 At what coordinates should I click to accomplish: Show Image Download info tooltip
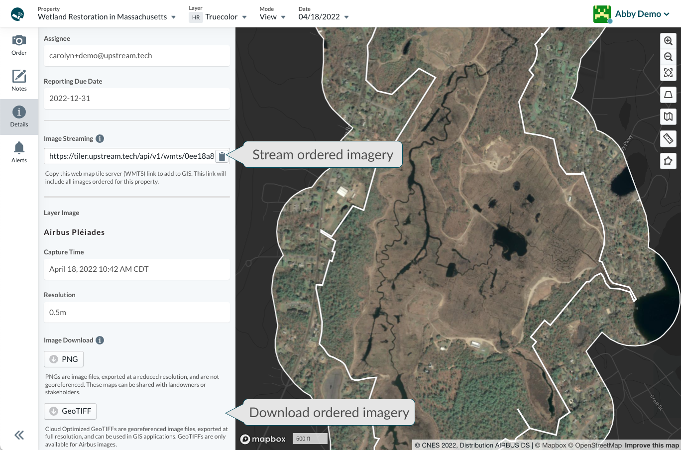click(100, 340)
